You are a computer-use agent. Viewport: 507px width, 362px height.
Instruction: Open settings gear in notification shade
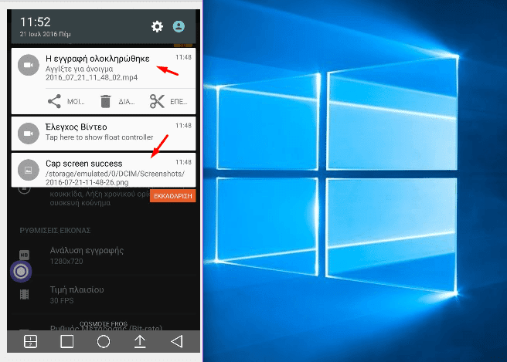157,26
